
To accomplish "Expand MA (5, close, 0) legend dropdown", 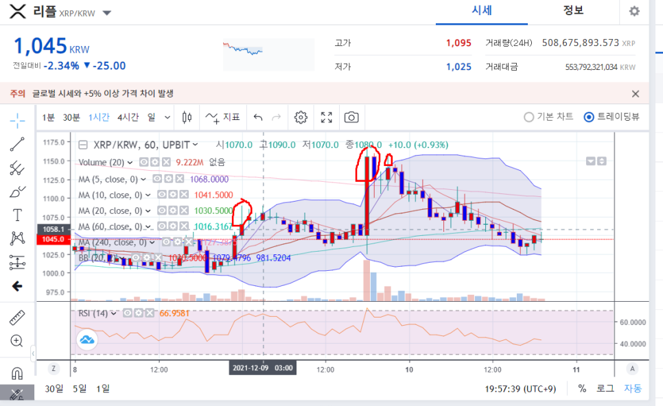I will 143,180.
